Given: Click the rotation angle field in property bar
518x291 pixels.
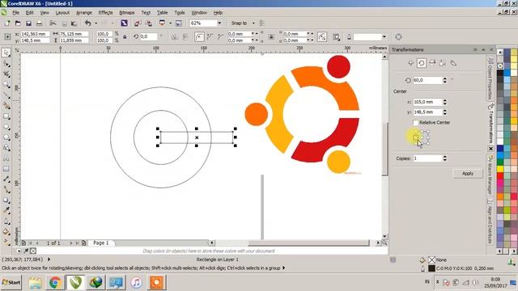Looking at the screenshot, I should pos(148,36).
